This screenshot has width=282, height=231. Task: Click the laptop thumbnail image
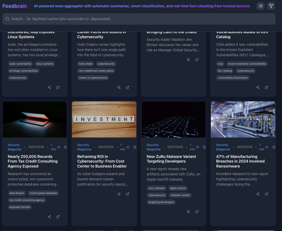[x=35, y=119]
